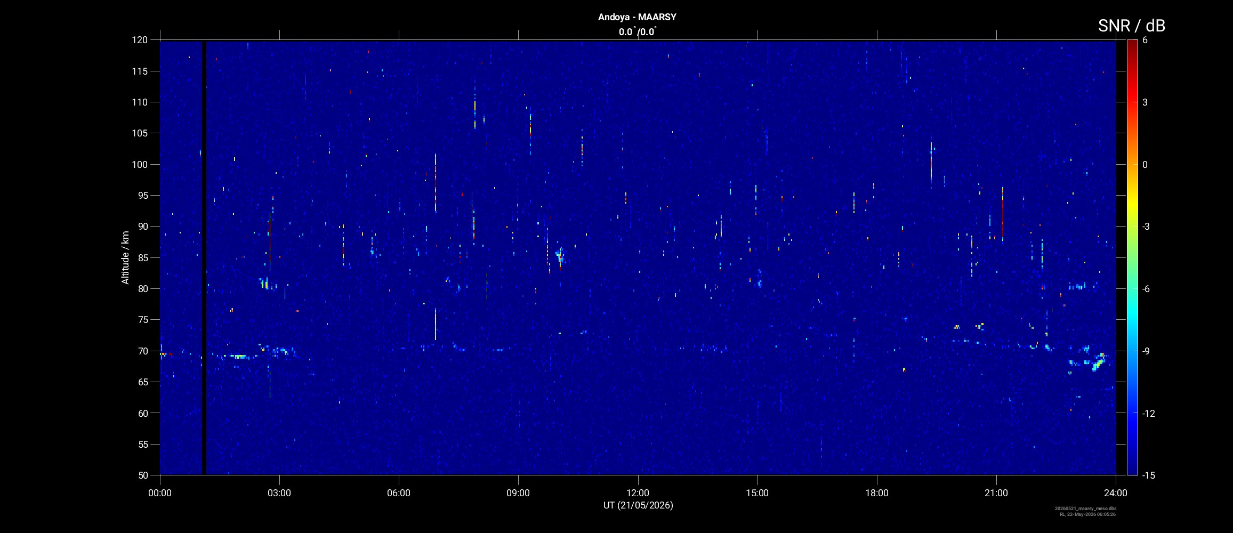Click the -15 colorbar minimum label

tap(1148, 475)
